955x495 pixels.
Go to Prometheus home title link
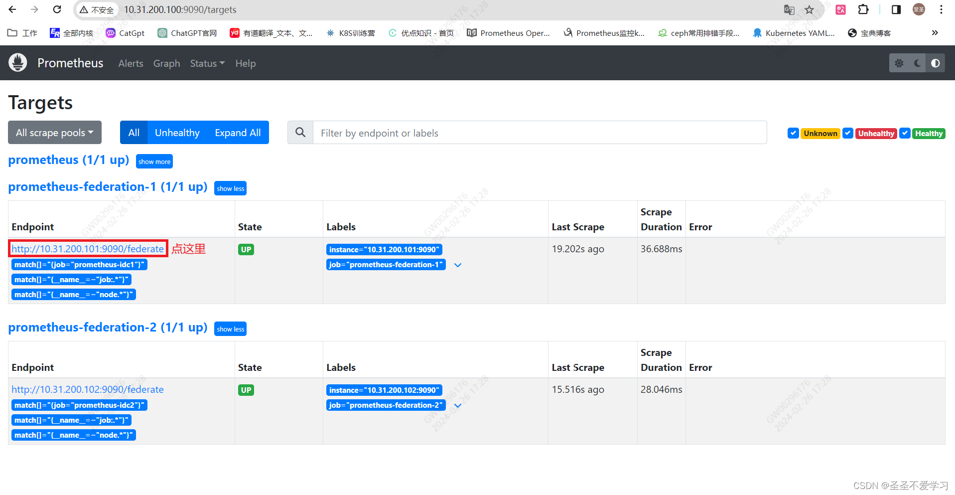(70, 63)
